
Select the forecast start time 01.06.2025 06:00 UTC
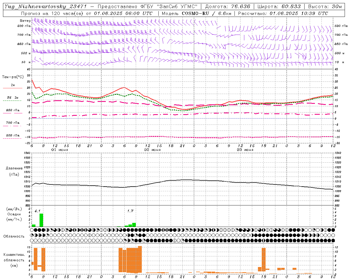point(123,13)
